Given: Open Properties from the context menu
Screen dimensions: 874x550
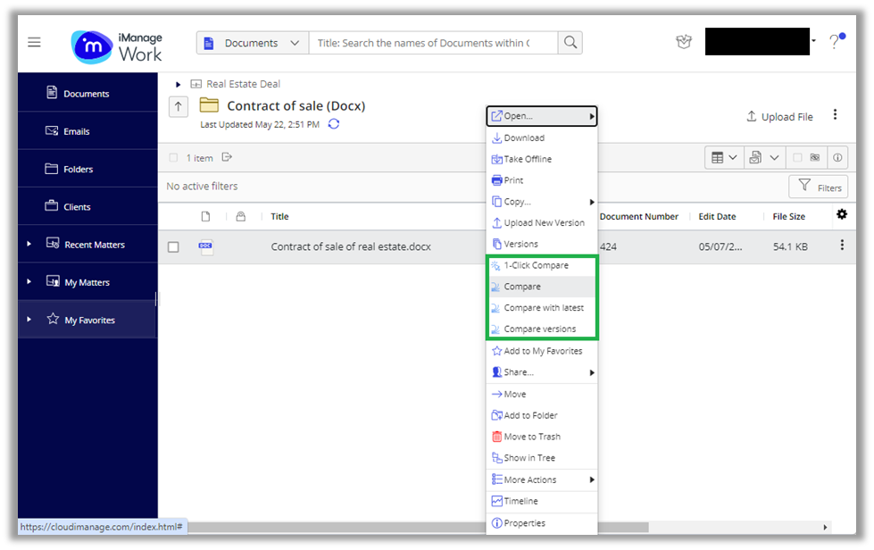Looking at the screenshot, I should click(x=542, y=523).
